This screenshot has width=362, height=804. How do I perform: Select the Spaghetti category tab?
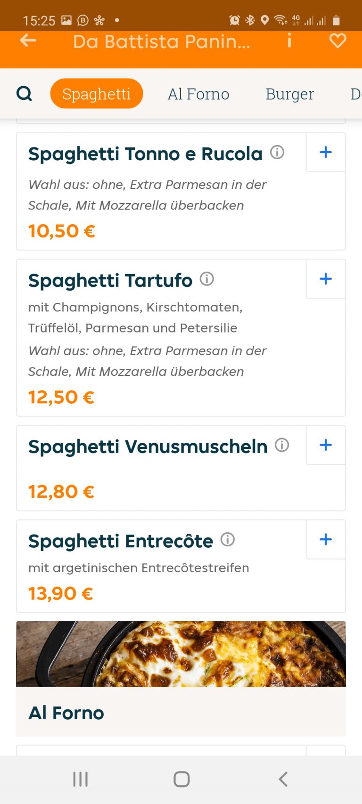coord(97,94)
